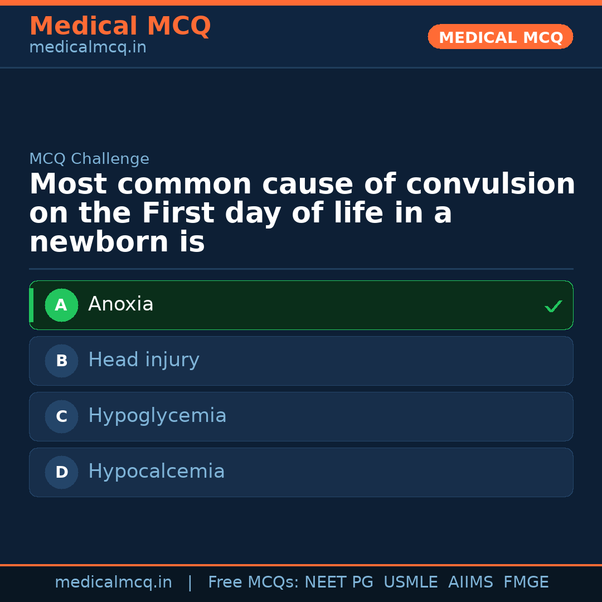Click the Medical MCQ header logo
602x602 pixels.
point(120,26)
